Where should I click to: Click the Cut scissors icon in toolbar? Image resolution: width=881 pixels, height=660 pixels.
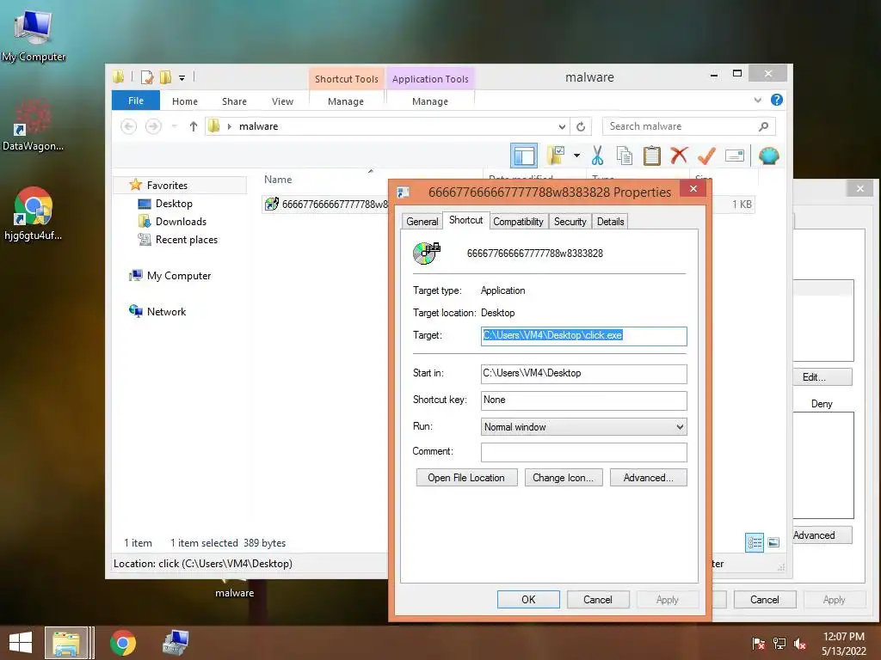pos(597,156)
